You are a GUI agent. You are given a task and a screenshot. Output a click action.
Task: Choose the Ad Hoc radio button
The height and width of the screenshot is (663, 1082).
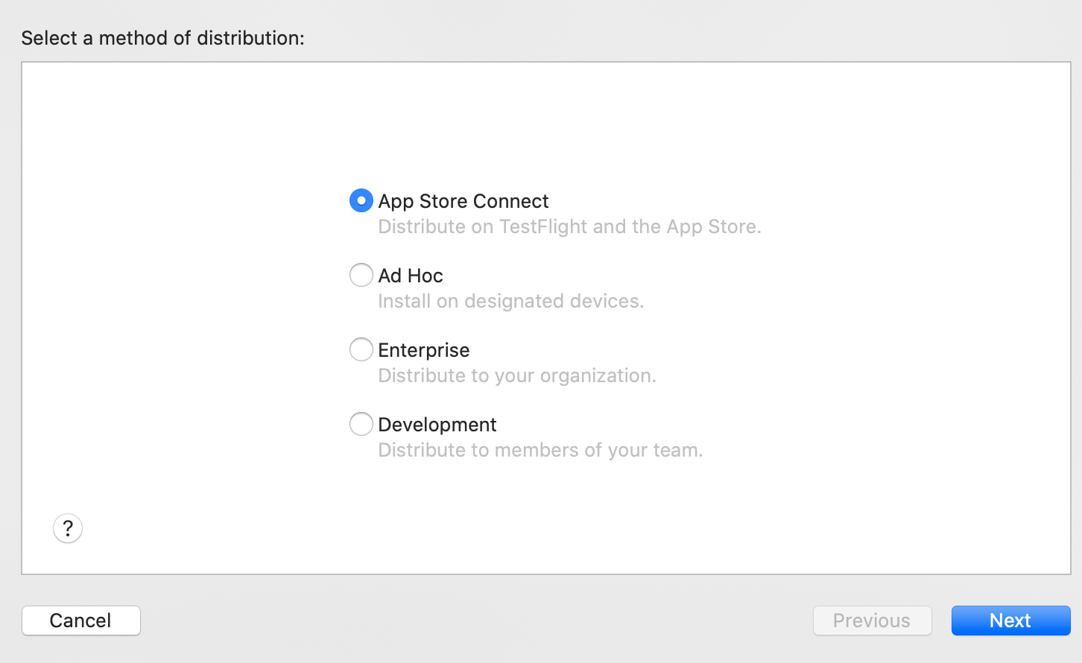click(x=361, y=275)
